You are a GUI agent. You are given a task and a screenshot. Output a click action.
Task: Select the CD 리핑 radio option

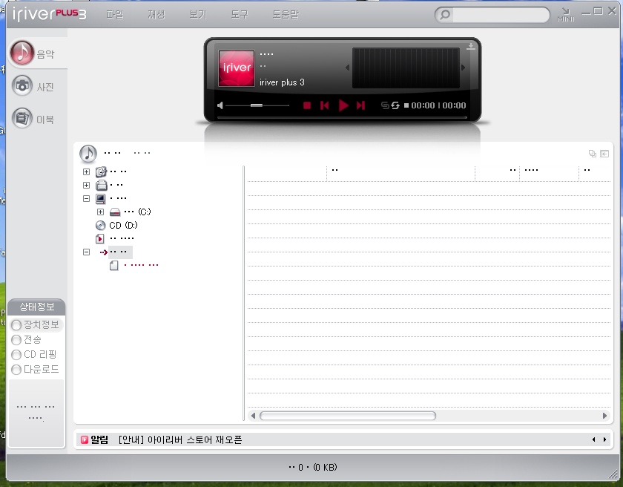pos(34,355)
